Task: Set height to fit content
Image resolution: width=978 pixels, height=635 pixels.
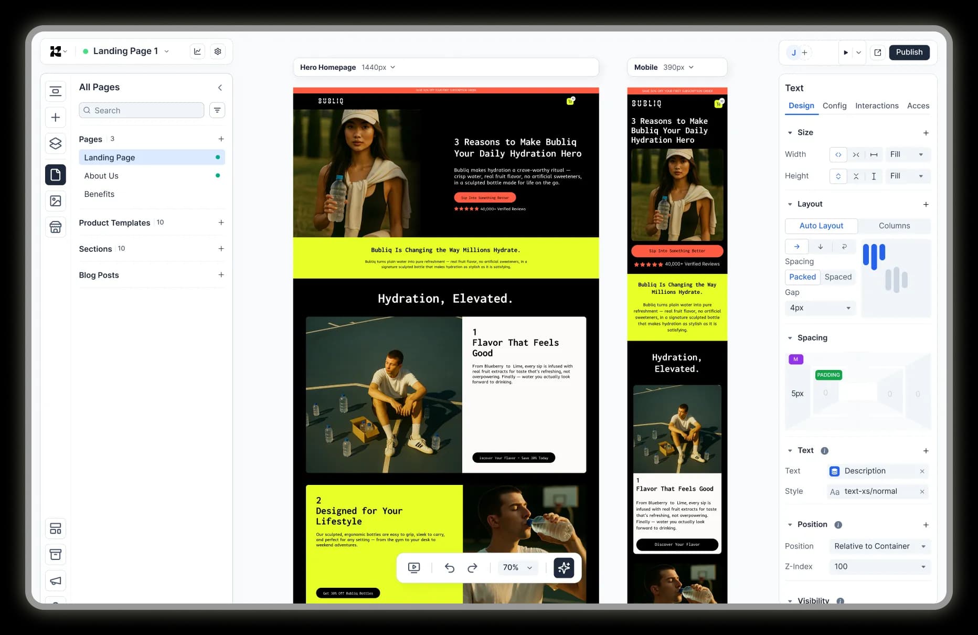Action: (838, 176)
